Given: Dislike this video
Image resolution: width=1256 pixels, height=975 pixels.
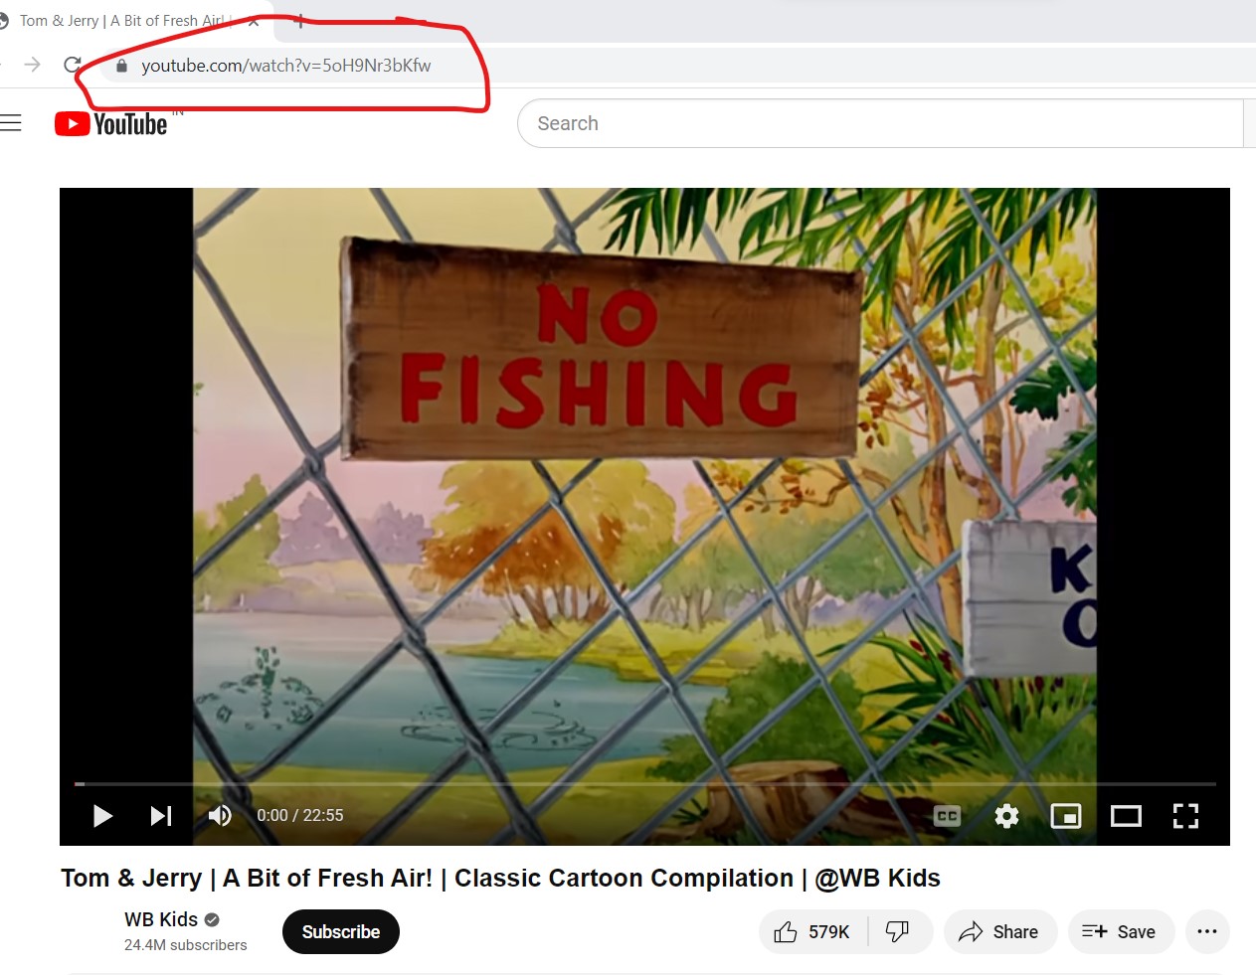Looking at the screenshot, I should (x=899, y=931).
